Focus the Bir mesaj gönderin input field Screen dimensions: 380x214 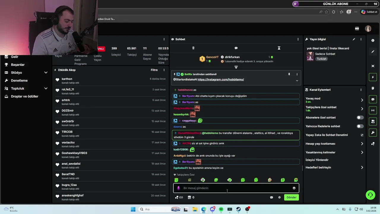pos(236,188)
